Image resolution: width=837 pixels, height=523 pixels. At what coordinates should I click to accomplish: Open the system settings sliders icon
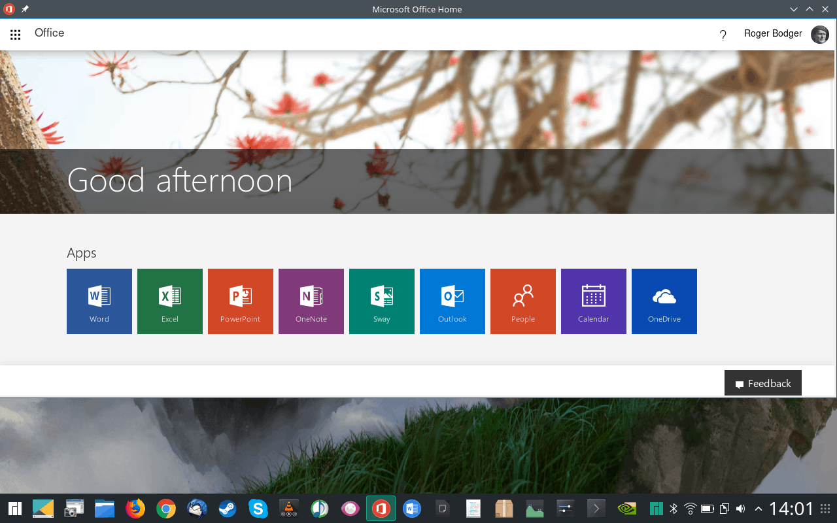(x=565, y=509)
